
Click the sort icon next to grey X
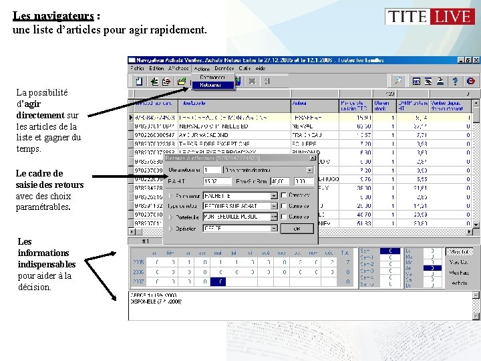pos(267,82)
